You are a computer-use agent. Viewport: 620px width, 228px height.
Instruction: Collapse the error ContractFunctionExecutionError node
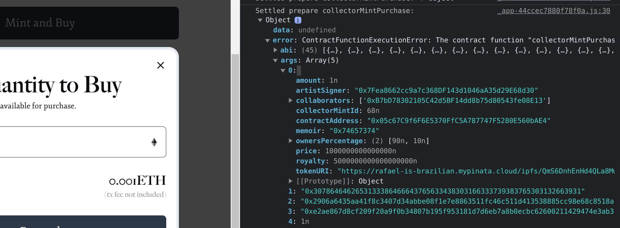(x=268, y=40)
